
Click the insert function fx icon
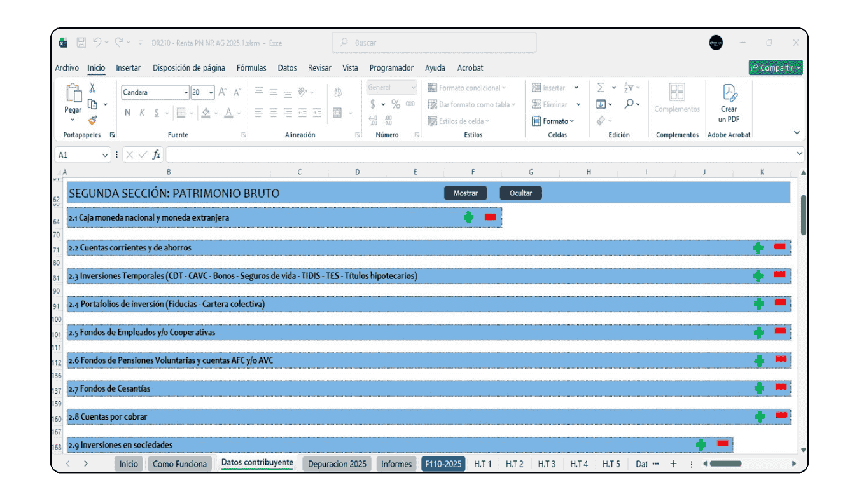point(157,155)
